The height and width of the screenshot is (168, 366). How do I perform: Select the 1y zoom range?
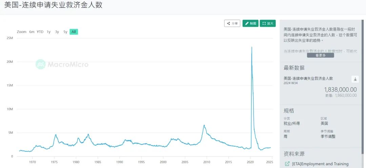(48, 32)
